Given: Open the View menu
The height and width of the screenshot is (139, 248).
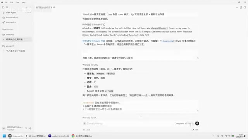Looking at the screenshot, I should [17, 2].
